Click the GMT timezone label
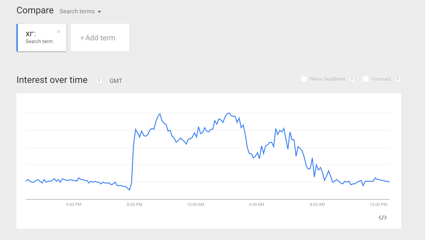Viewport: 425px width, 240px height. click(x=116, y=81)
